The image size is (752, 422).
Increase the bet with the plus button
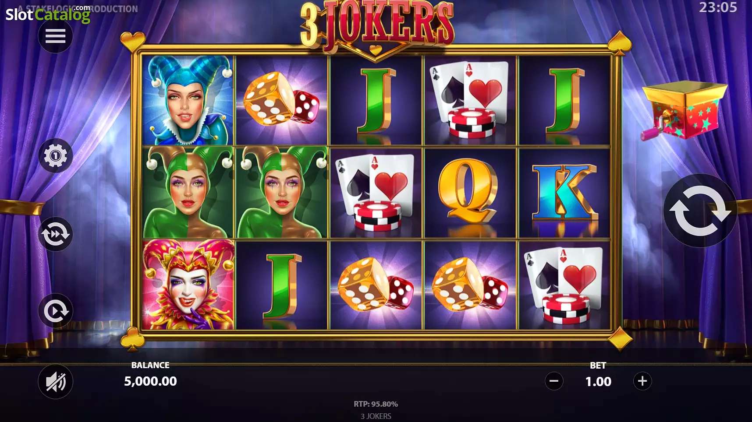(642, 381)
